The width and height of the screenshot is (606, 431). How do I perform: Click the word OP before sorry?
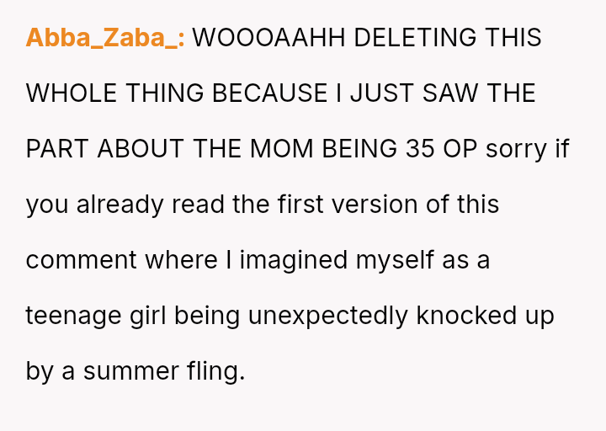coord(460,149)
